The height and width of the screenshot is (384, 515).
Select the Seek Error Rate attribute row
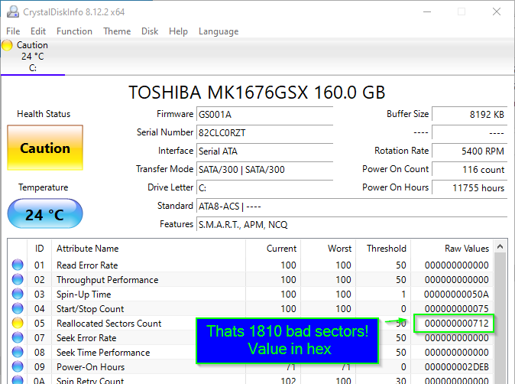[251, 337]
